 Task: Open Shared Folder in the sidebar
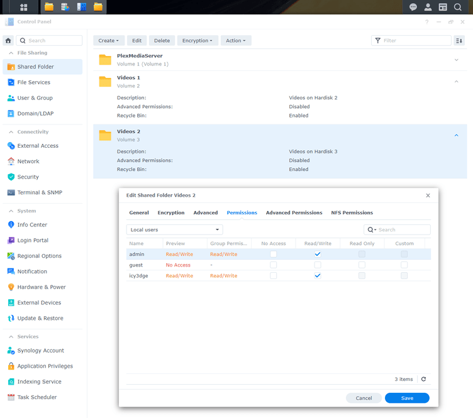43,67
